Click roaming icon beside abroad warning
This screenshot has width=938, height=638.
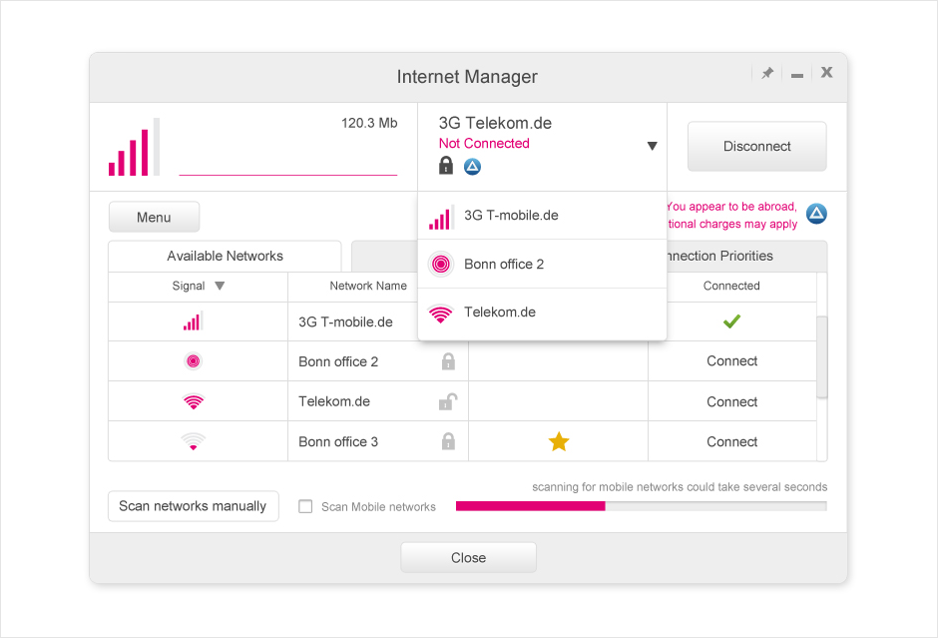816,214
